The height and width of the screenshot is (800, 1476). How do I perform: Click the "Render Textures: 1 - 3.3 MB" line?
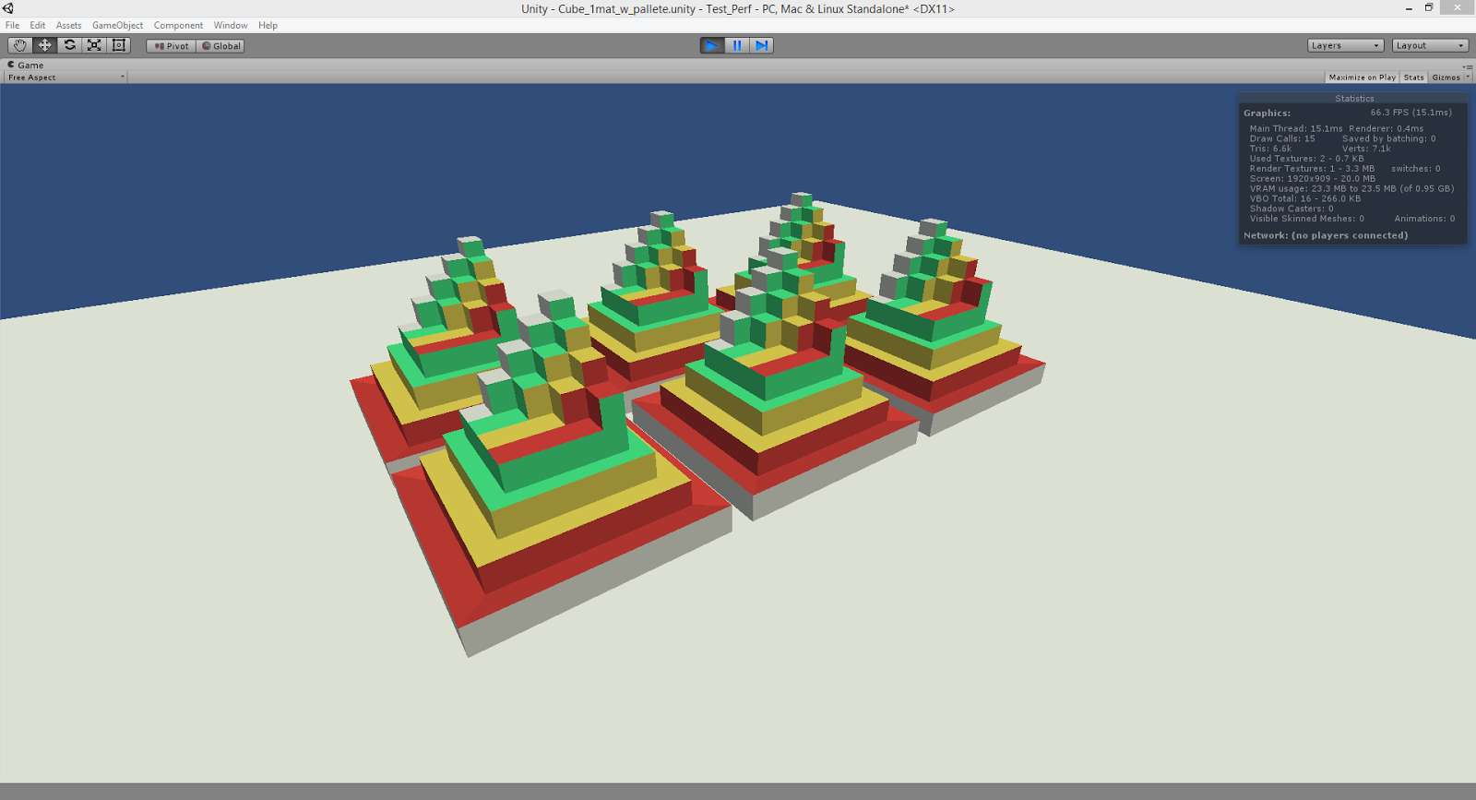(1312, 169)
